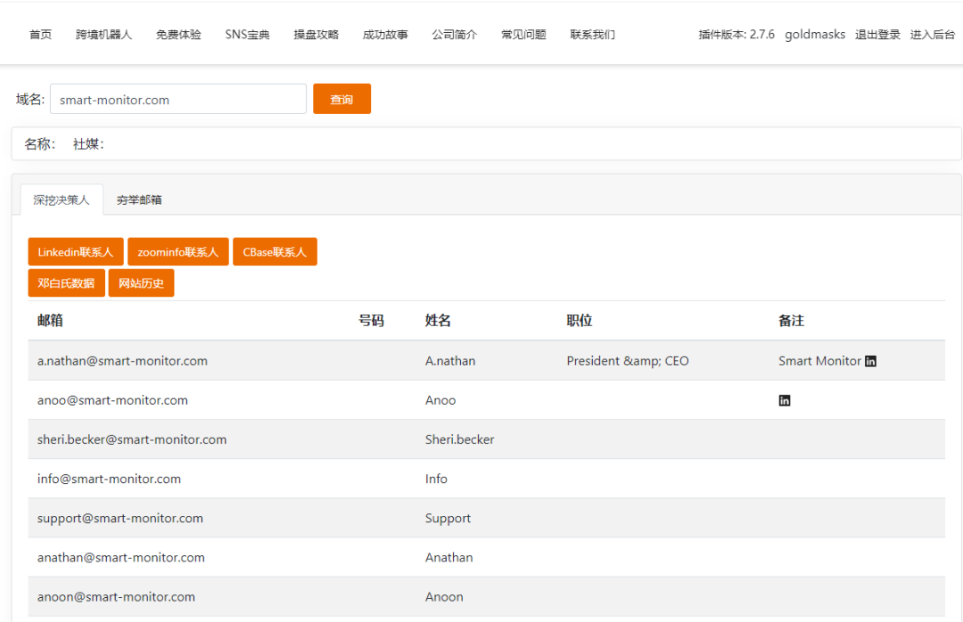Select email anathan@smart-monitor.com
This screenshot has width=963, height=622.
click(x=120, y=558)
